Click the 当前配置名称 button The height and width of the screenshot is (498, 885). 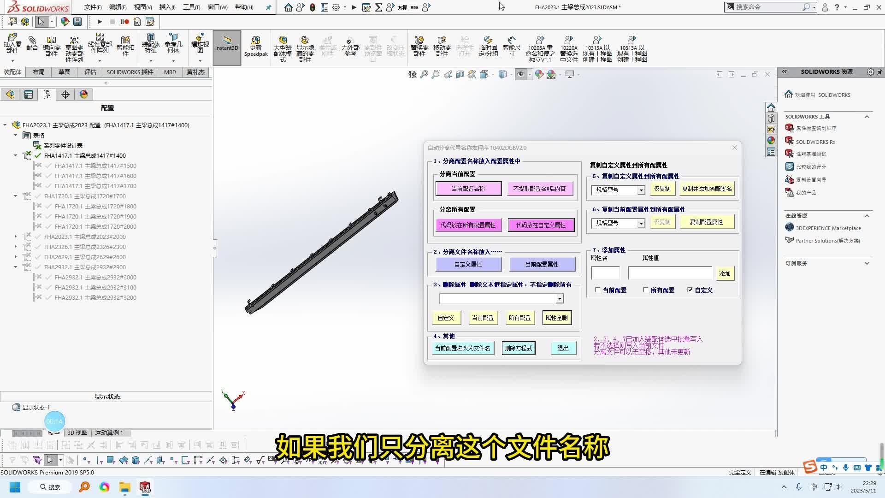pyautogui.click(x=468, y=189)
